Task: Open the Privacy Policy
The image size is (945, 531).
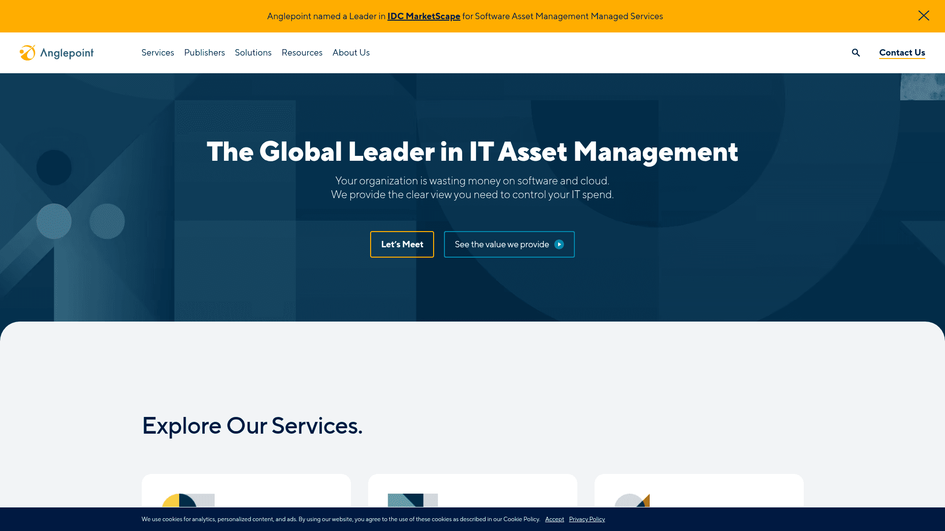Action: (587, 519)
